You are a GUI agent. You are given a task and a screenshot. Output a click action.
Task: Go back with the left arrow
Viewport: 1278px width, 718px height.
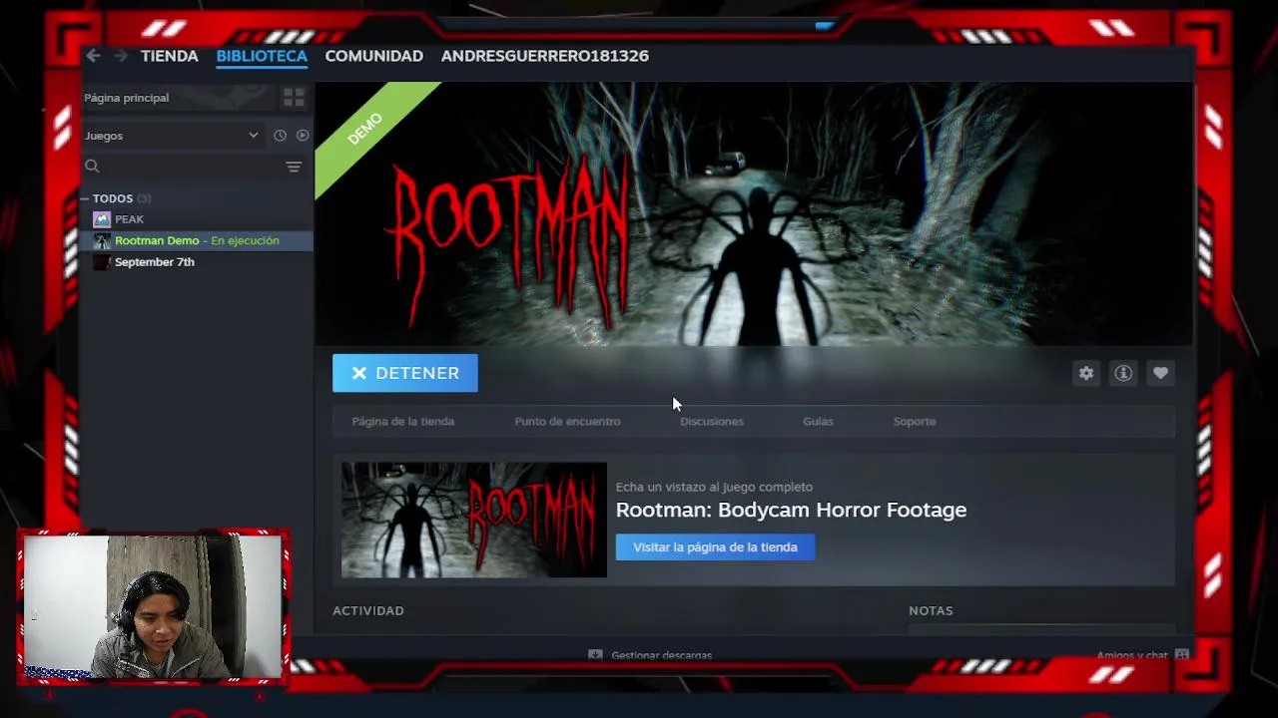(93, 56)
